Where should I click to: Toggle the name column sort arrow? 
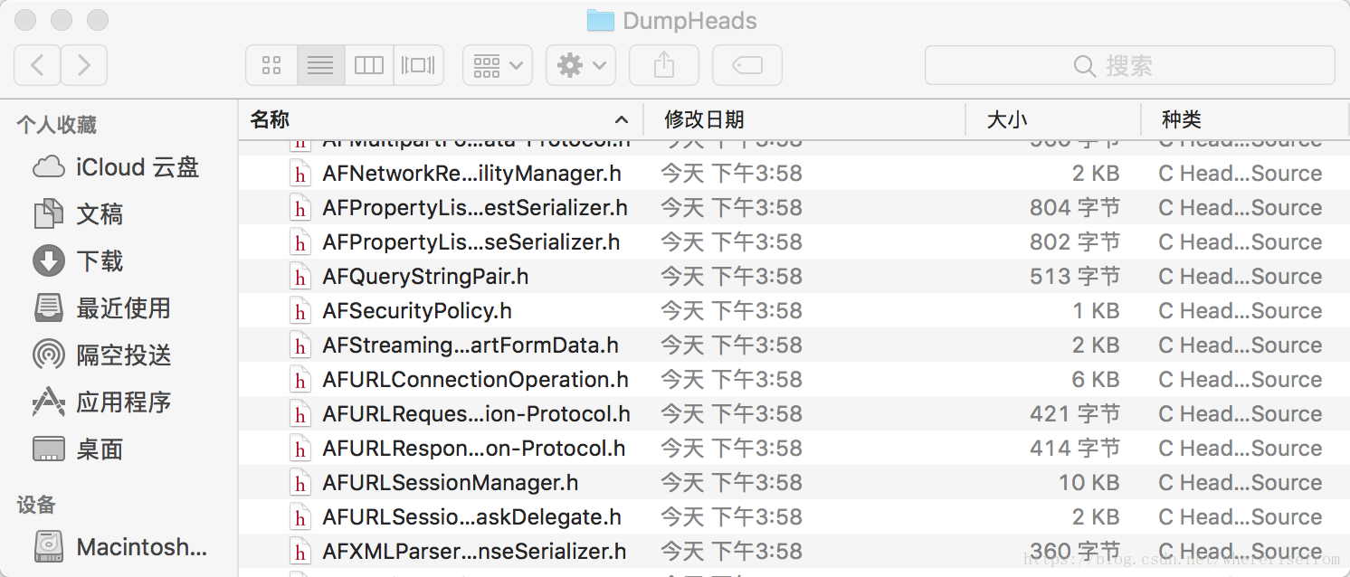622,120
